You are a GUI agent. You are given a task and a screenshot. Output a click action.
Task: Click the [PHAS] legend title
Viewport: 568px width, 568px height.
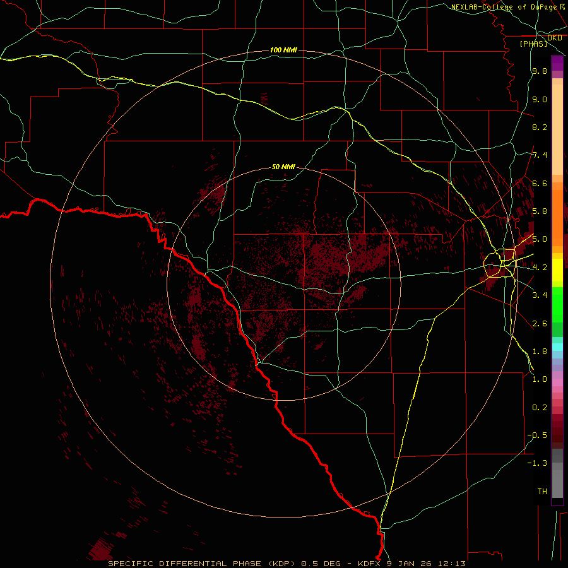(x=533, y=44)
